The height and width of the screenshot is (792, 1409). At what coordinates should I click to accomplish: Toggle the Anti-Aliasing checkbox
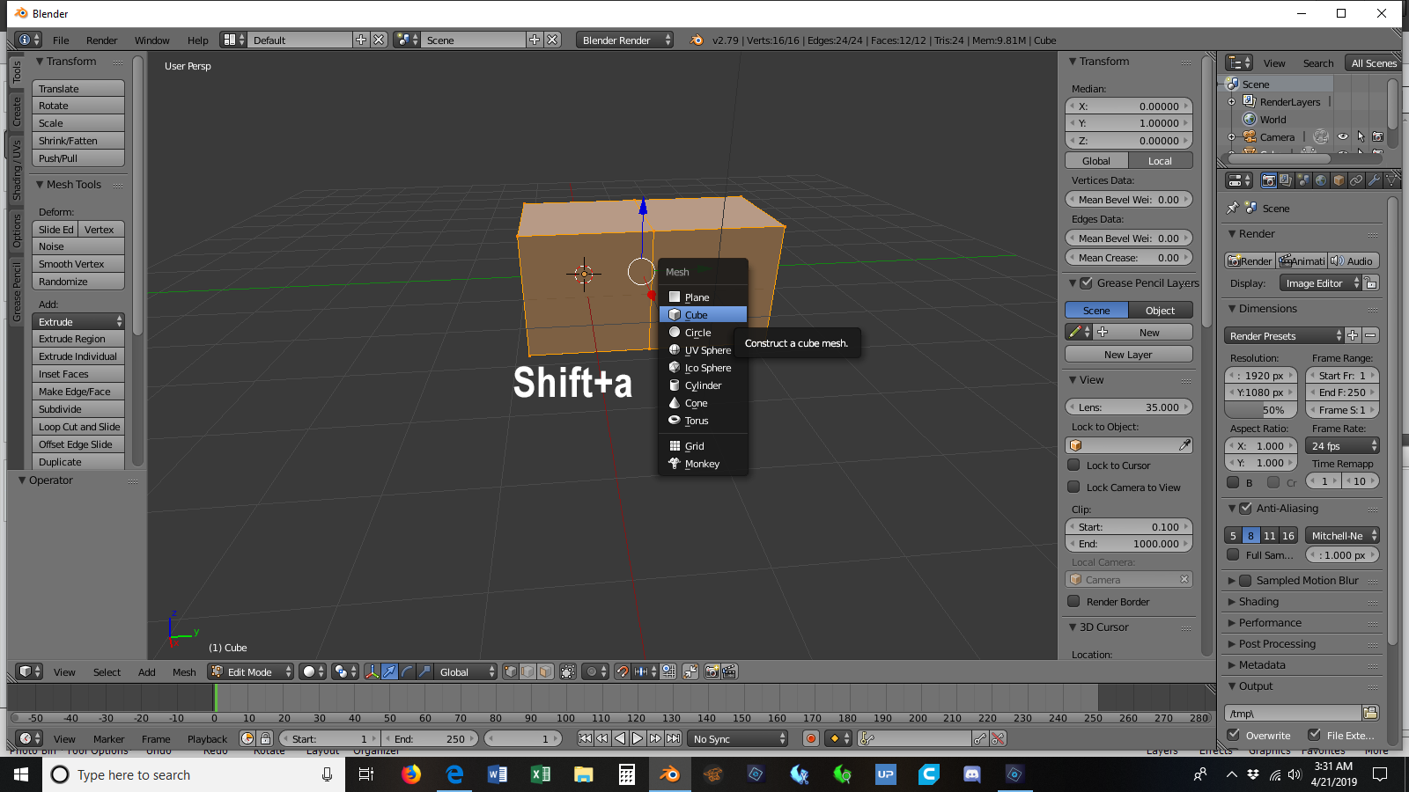(1245, 508)
